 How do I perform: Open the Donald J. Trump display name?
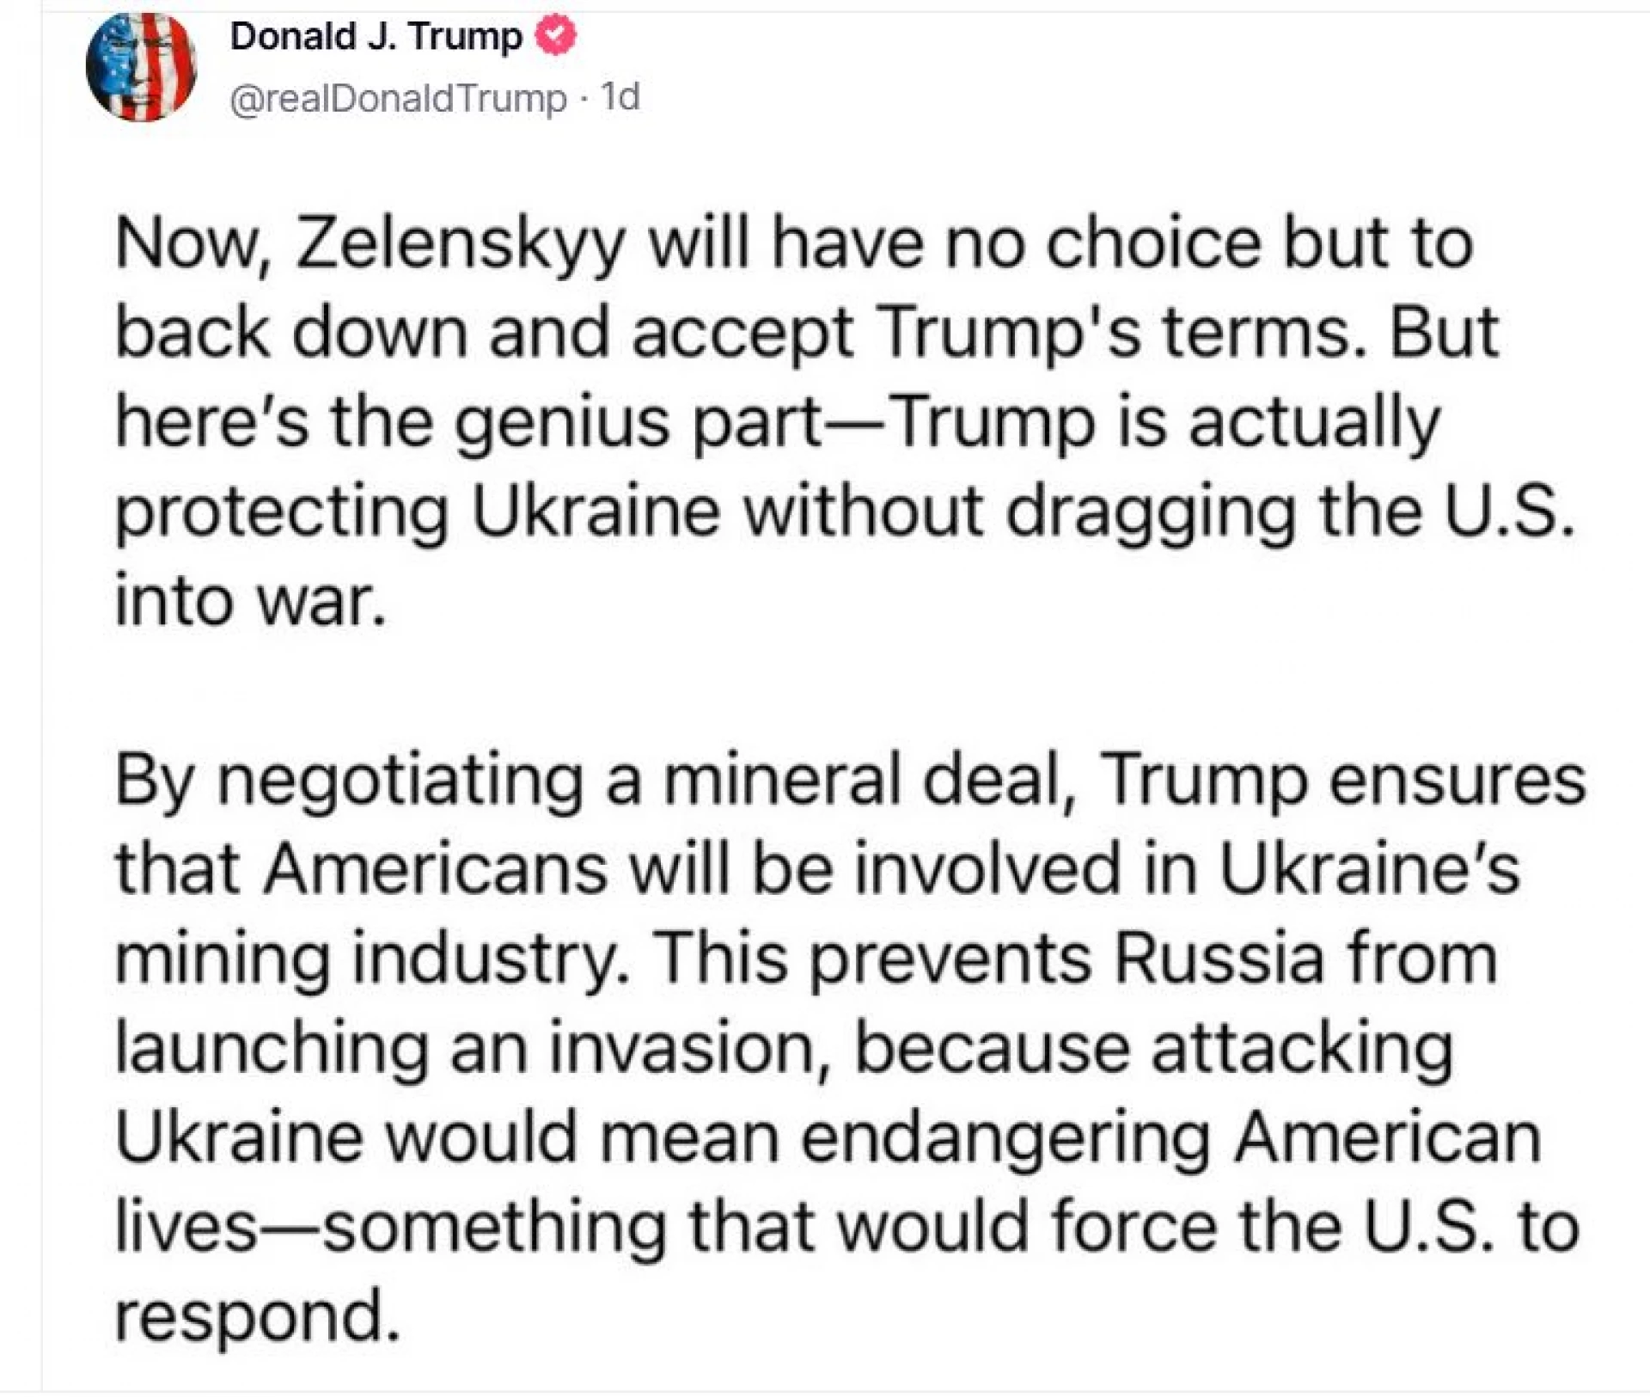point(376,37)
